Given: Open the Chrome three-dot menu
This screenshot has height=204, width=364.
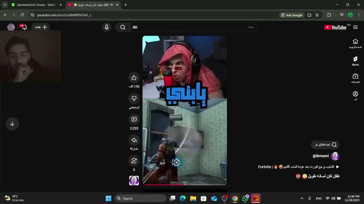Looking at the screenshot, I should click(359, 15).
